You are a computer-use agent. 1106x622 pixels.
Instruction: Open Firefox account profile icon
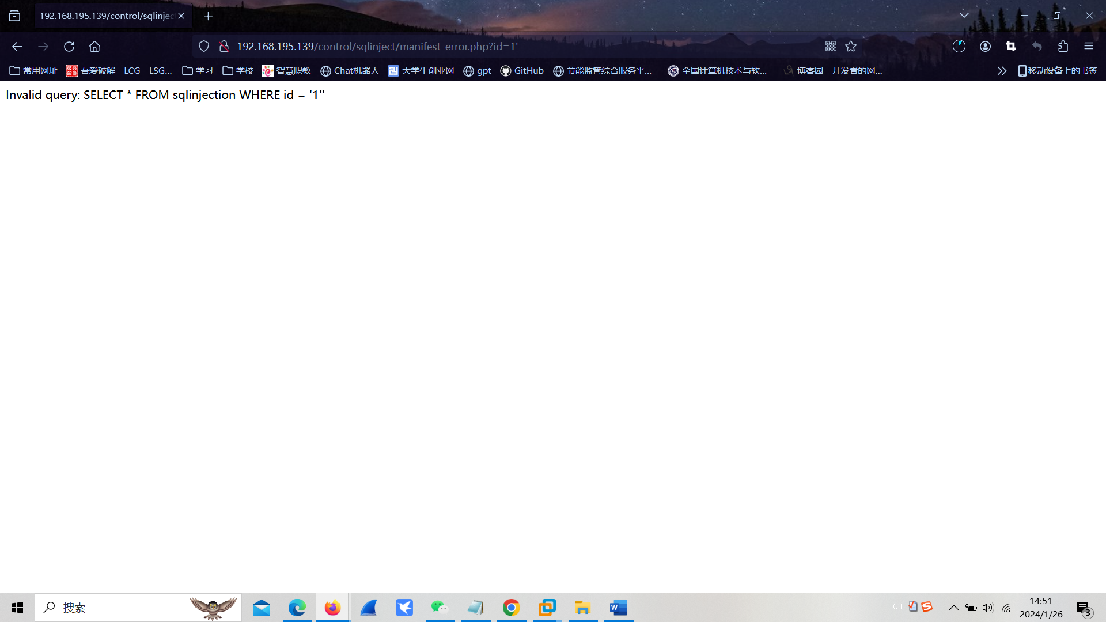click(985, 47)
